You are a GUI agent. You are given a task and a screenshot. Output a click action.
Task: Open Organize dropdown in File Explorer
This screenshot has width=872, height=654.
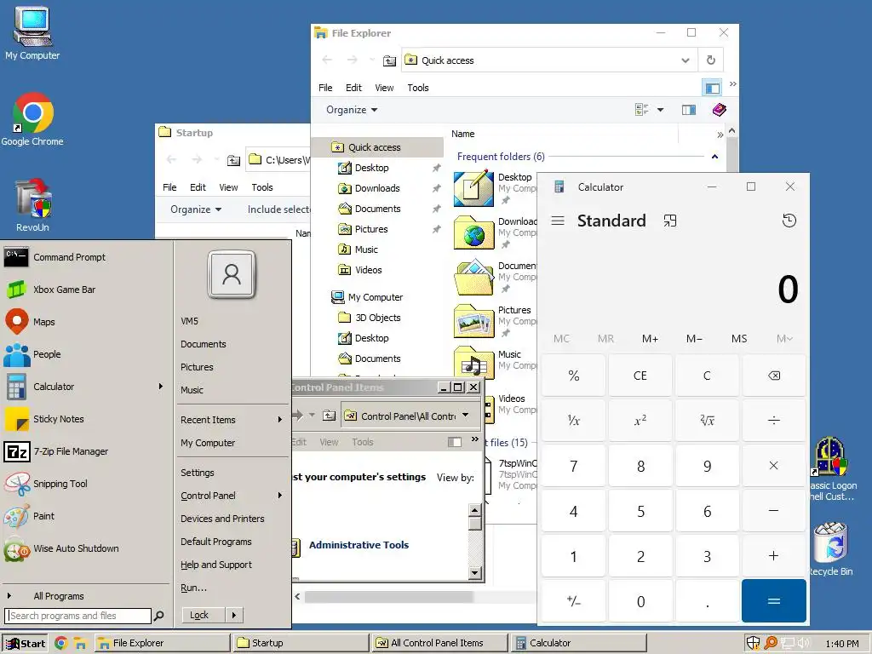352,110
